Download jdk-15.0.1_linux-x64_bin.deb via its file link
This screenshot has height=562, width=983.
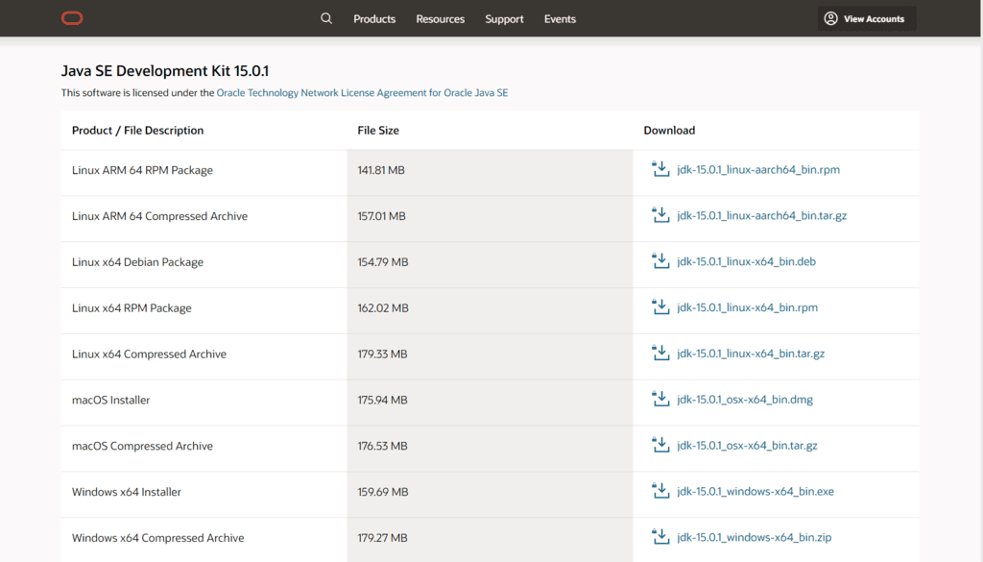point(744,260)
